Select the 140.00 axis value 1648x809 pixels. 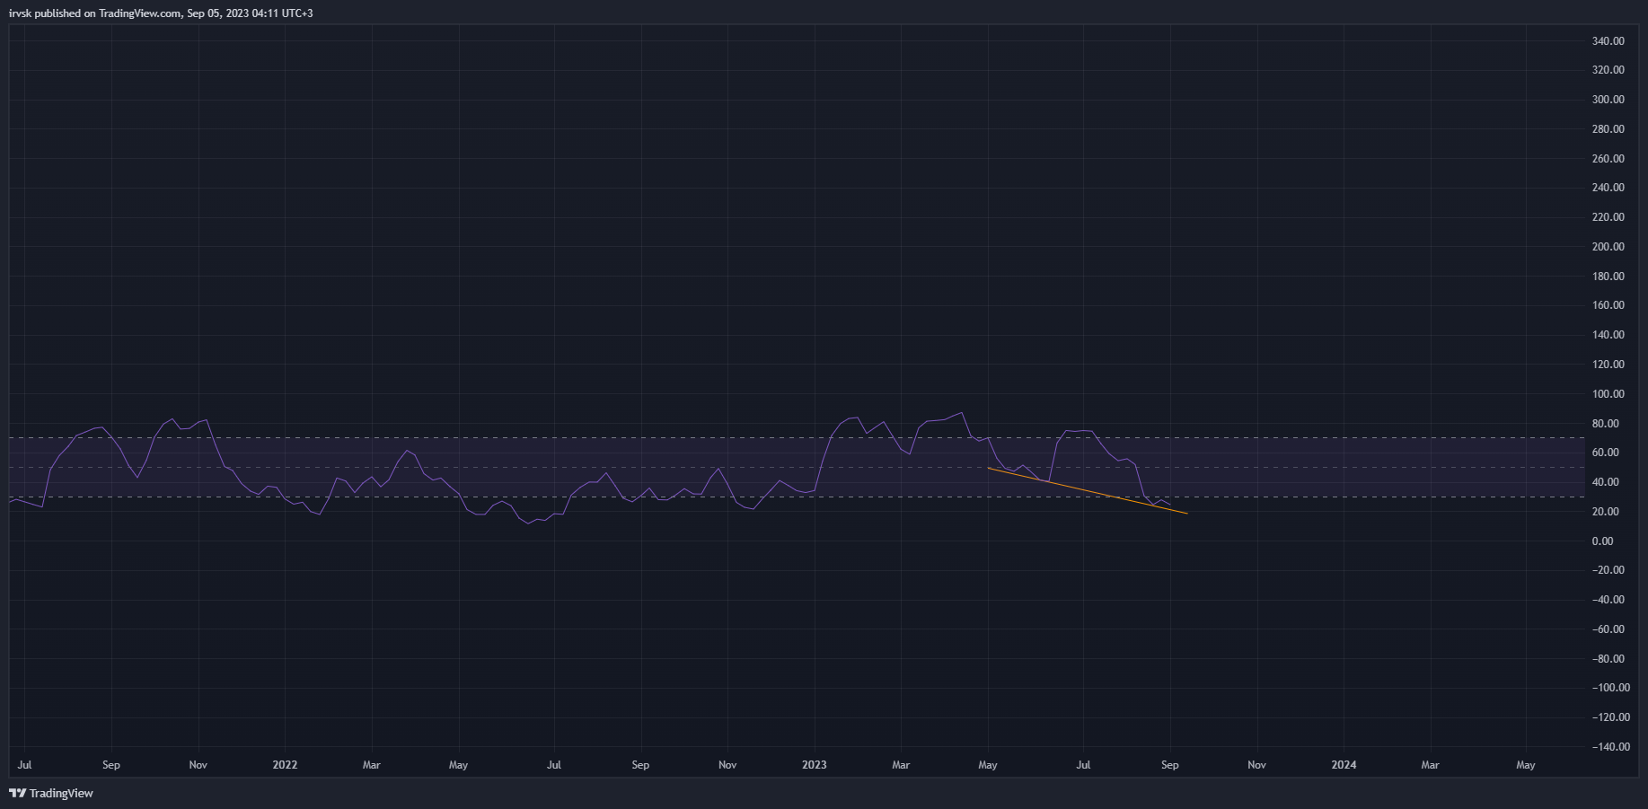(1608, 335)
